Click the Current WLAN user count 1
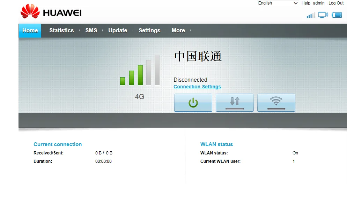The height and width of the screenshot is (224, 347). pyautogui.click(x=294, y=161)
